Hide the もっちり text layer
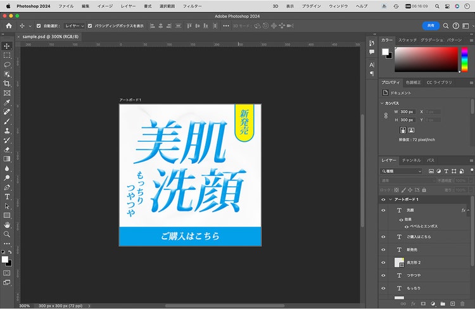This screenshot has width=475, height=309. (x=383, y=288)
